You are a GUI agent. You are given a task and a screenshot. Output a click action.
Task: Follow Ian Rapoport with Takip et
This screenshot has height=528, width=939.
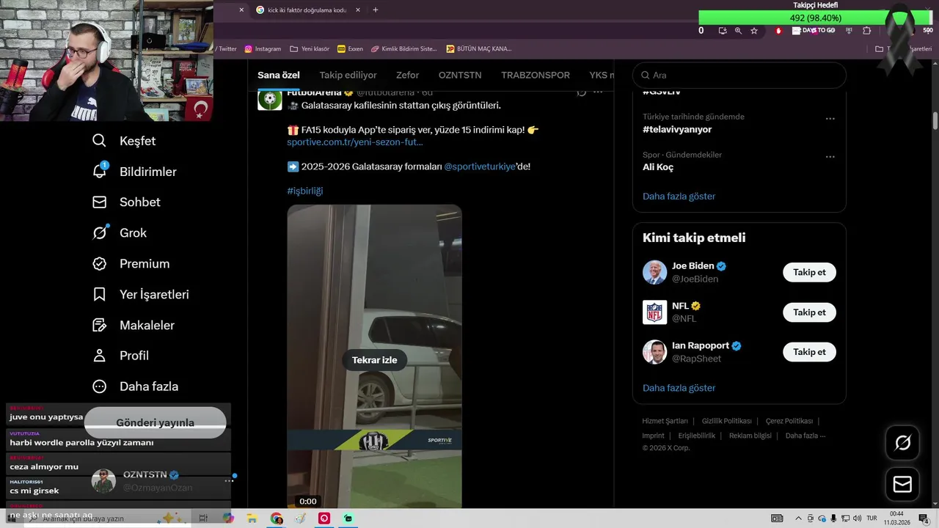(x=809, y=352)
